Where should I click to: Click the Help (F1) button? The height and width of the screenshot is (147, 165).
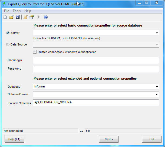pos(14,139)
